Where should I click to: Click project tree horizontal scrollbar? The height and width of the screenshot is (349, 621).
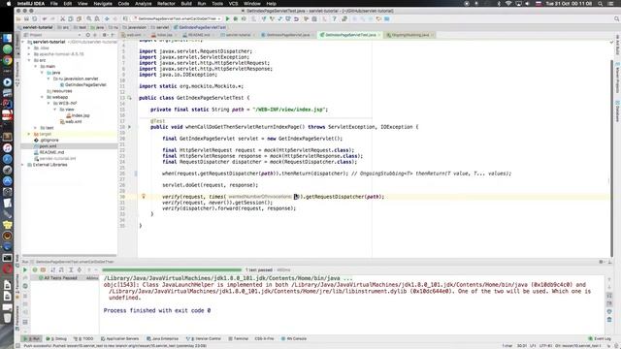click(x=69, y=256)
